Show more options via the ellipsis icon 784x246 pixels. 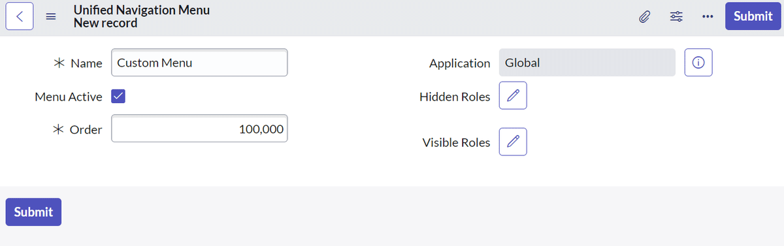[707, 17]
